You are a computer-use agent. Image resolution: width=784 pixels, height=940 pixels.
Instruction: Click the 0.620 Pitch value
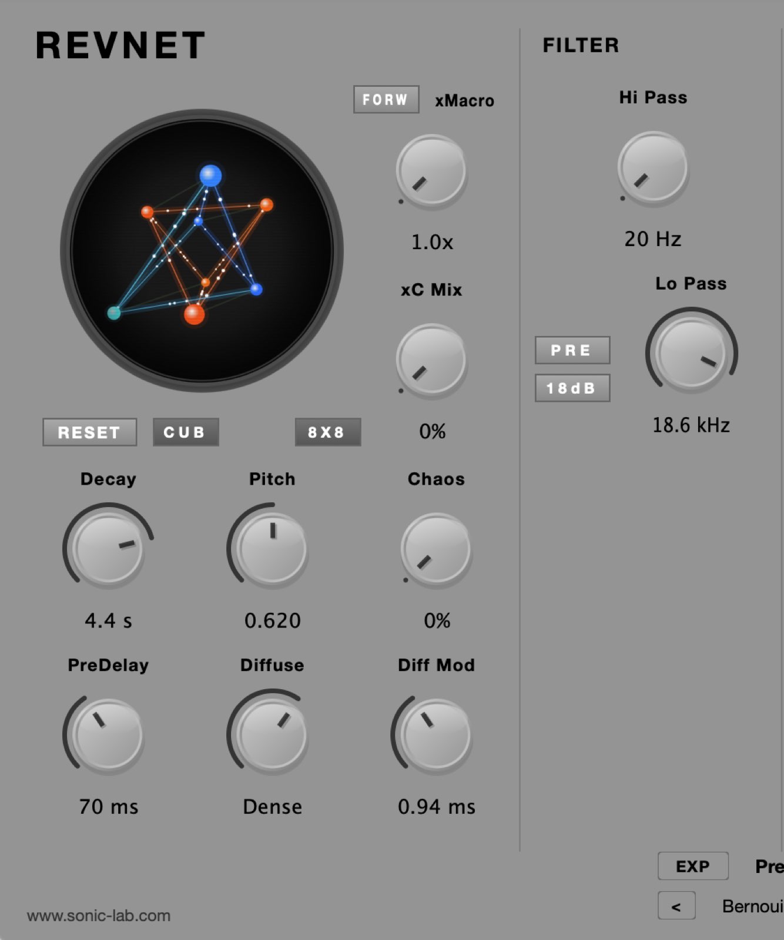click(x=273, y=621)
